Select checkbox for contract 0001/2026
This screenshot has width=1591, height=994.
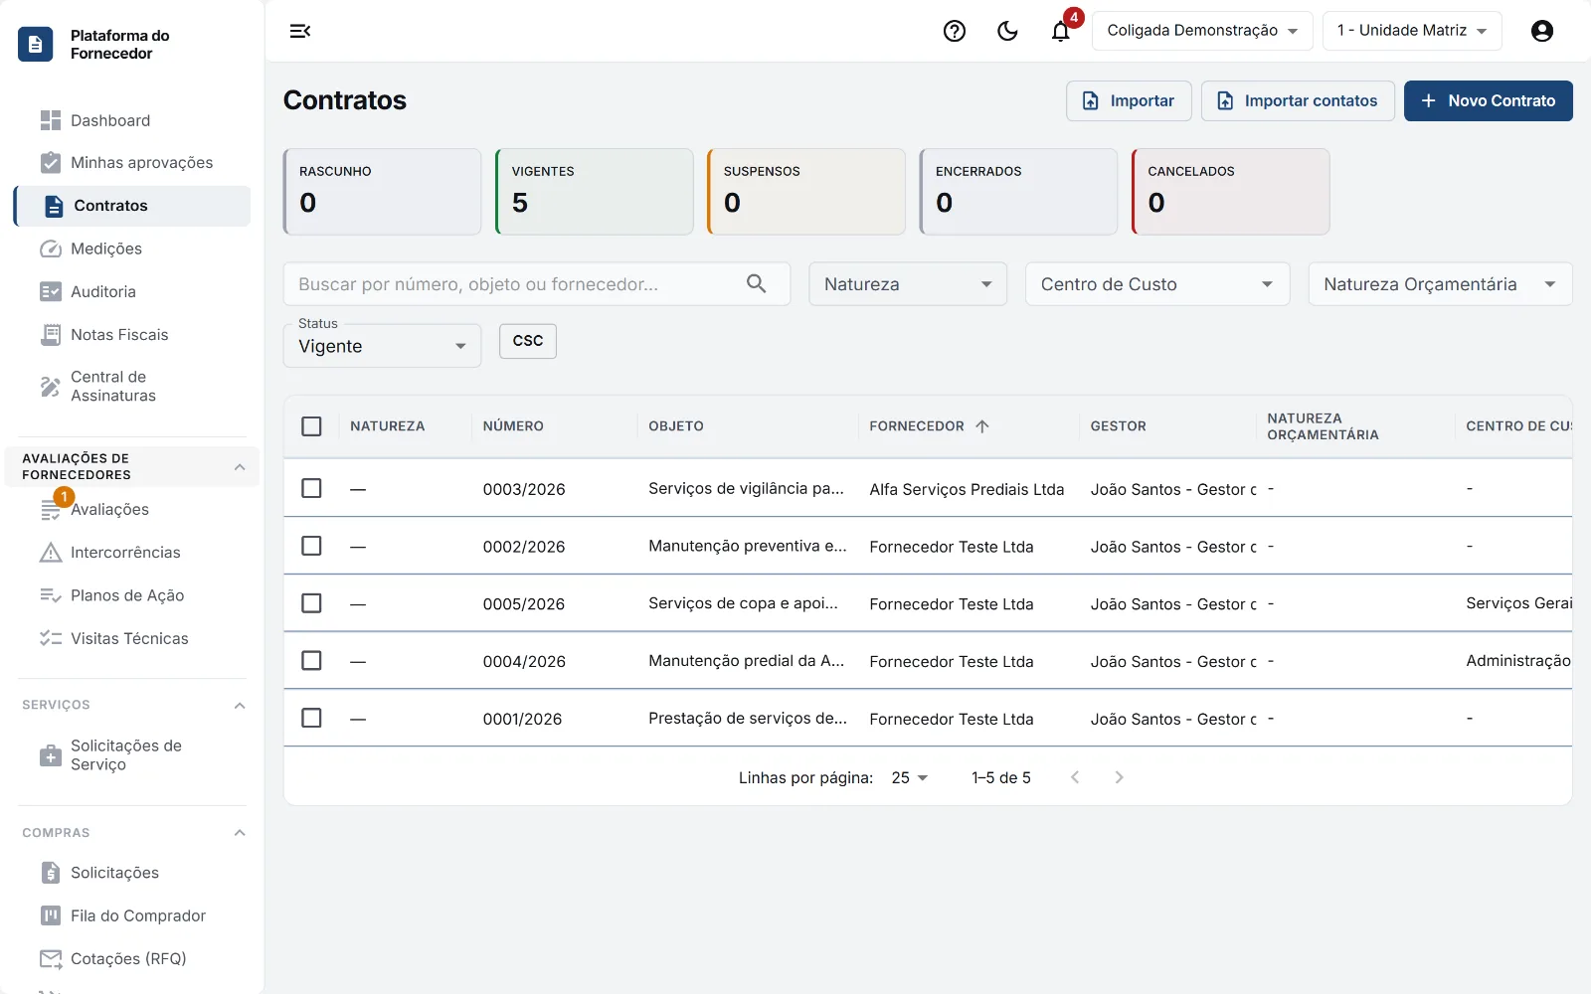coord(311,718)
